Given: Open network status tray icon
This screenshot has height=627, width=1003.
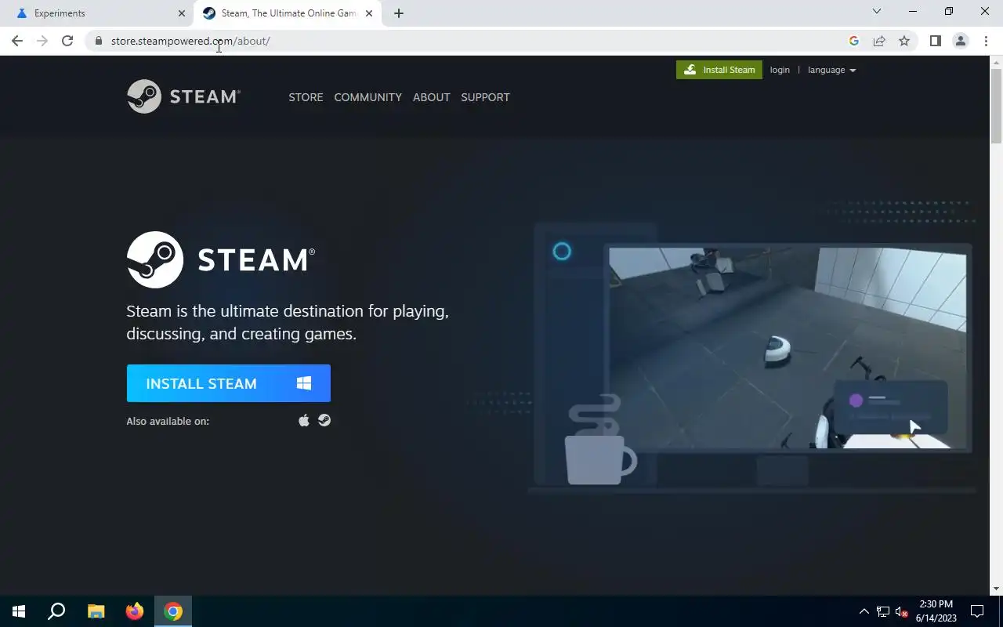Looking at the screenshot, I should tap(883, 611).
